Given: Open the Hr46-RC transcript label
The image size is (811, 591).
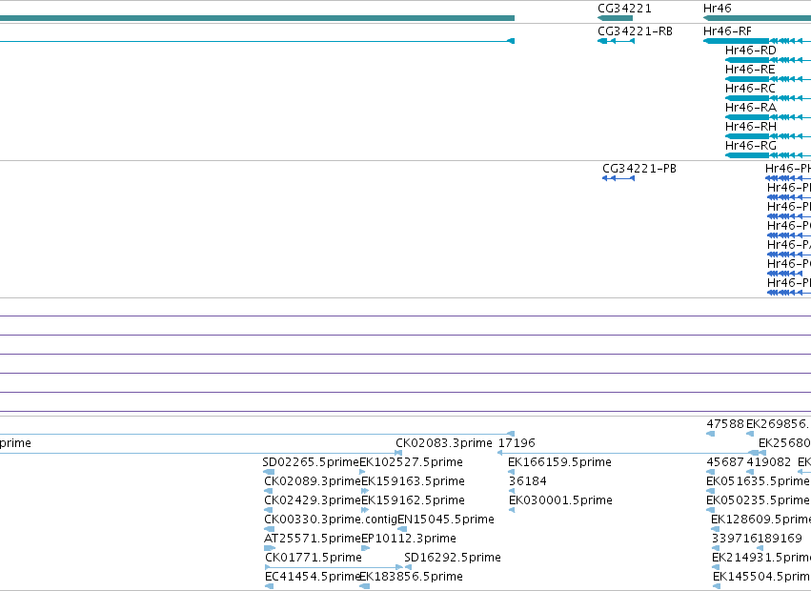Looking at the screenshot, I should [750, 89].
